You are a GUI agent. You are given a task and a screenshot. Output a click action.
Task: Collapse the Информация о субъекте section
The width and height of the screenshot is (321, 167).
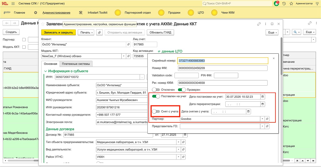pos(45,71)
